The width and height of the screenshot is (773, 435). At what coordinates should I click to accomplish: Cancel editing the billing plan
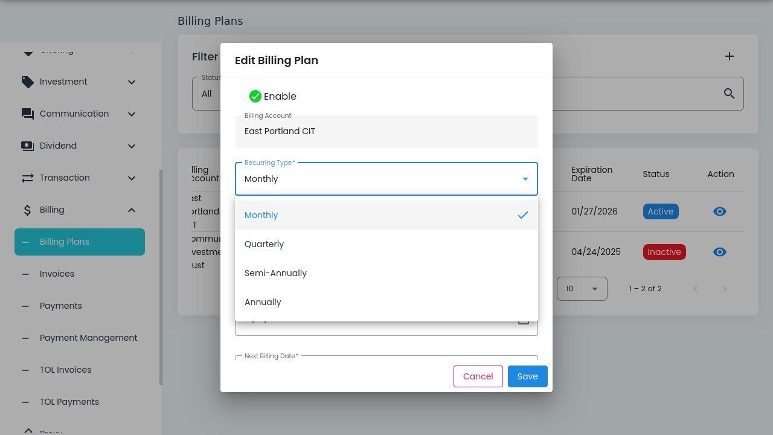click(478, 376)
